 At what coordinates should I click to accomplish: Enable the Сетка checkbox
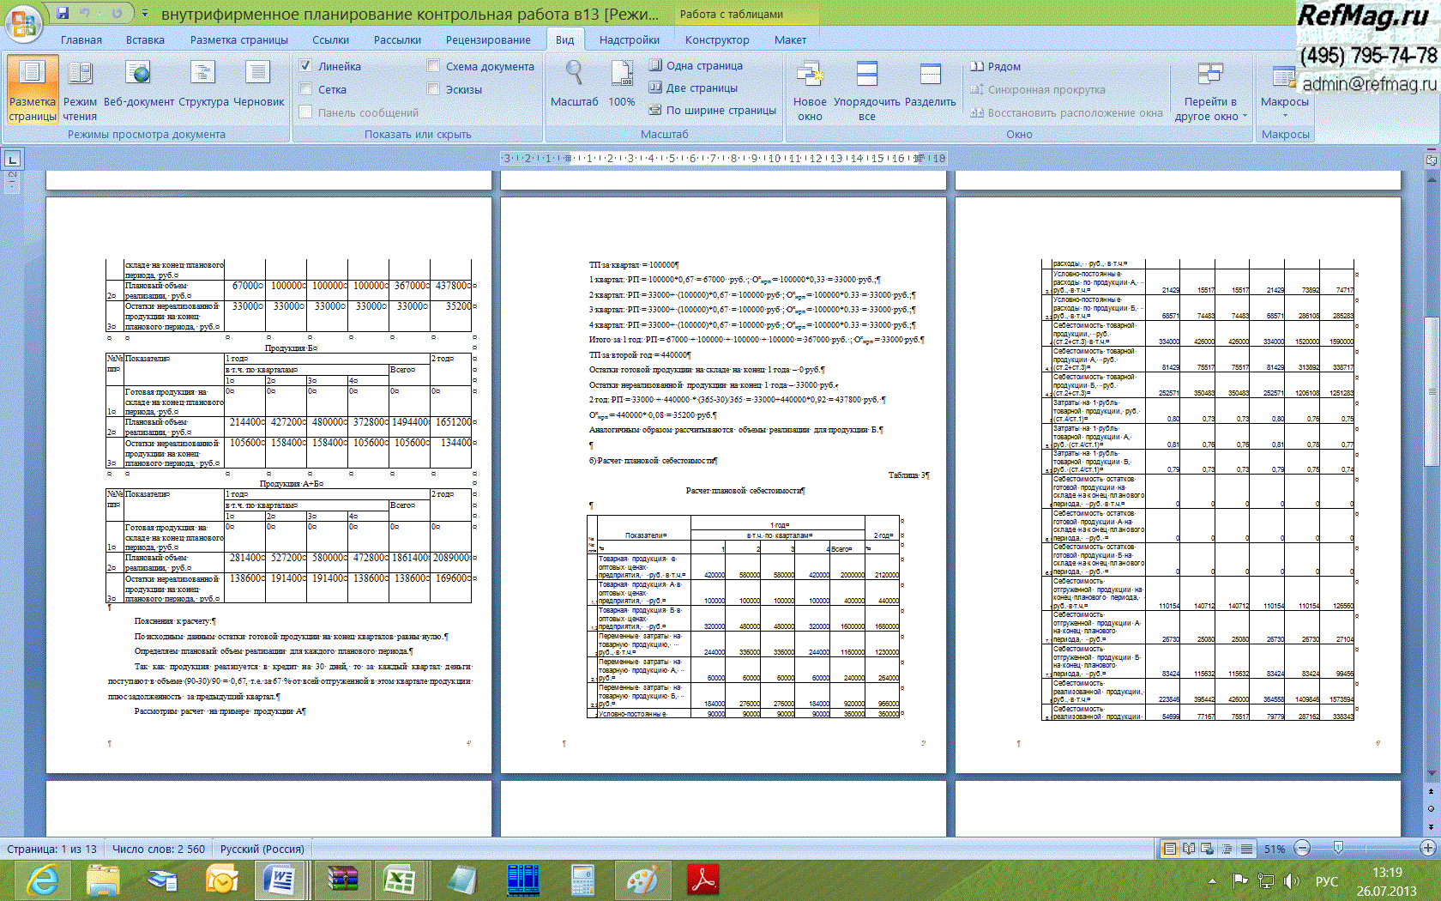click(305, 89)
